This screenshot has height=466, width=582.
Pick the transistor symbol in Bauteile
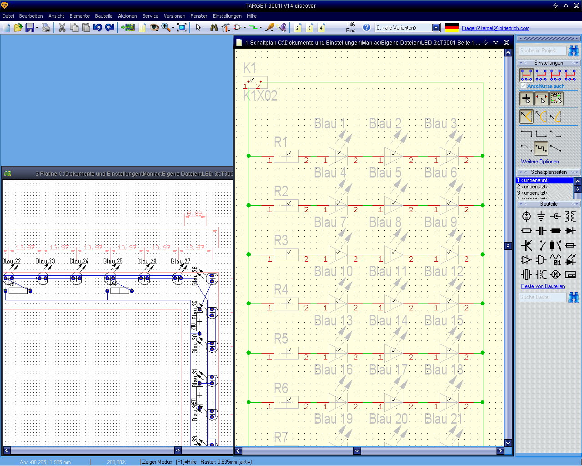(x=526, y=246)
